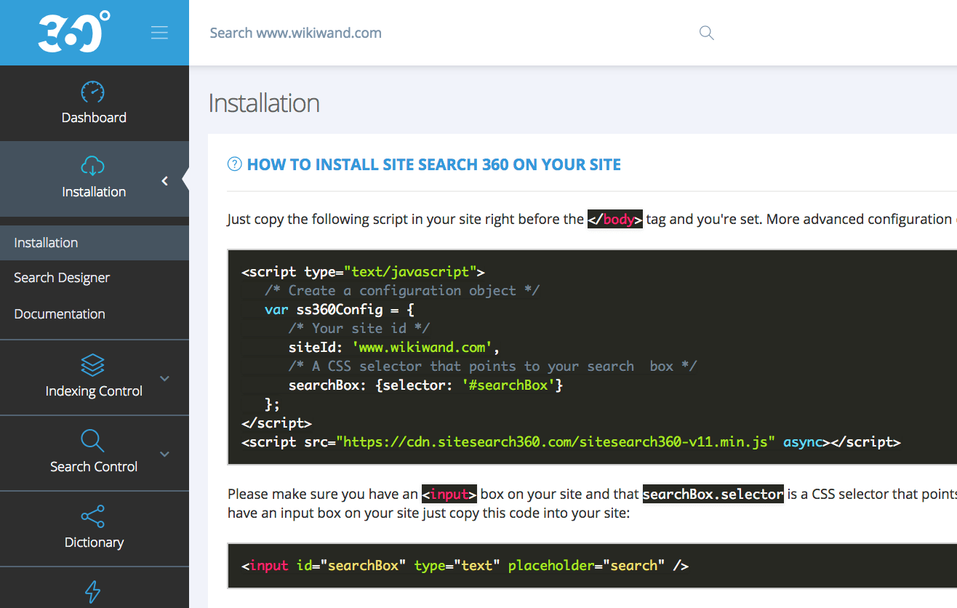Click the Indexing Control layers icon
This screenshot has height=608, width=957.
[x=93, y=365]
